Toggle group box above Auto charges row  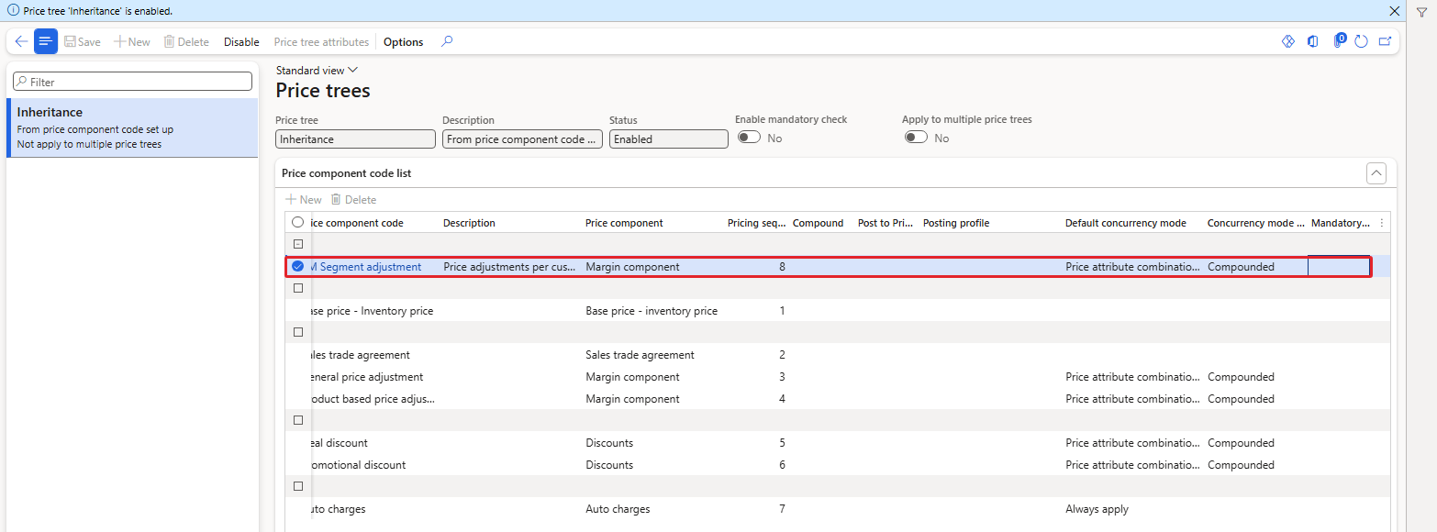(297, 486)
